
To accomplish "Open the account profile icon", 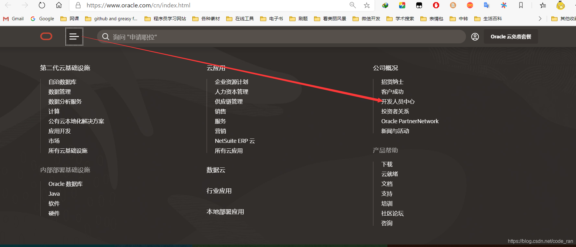I will [x=475, y=37].
